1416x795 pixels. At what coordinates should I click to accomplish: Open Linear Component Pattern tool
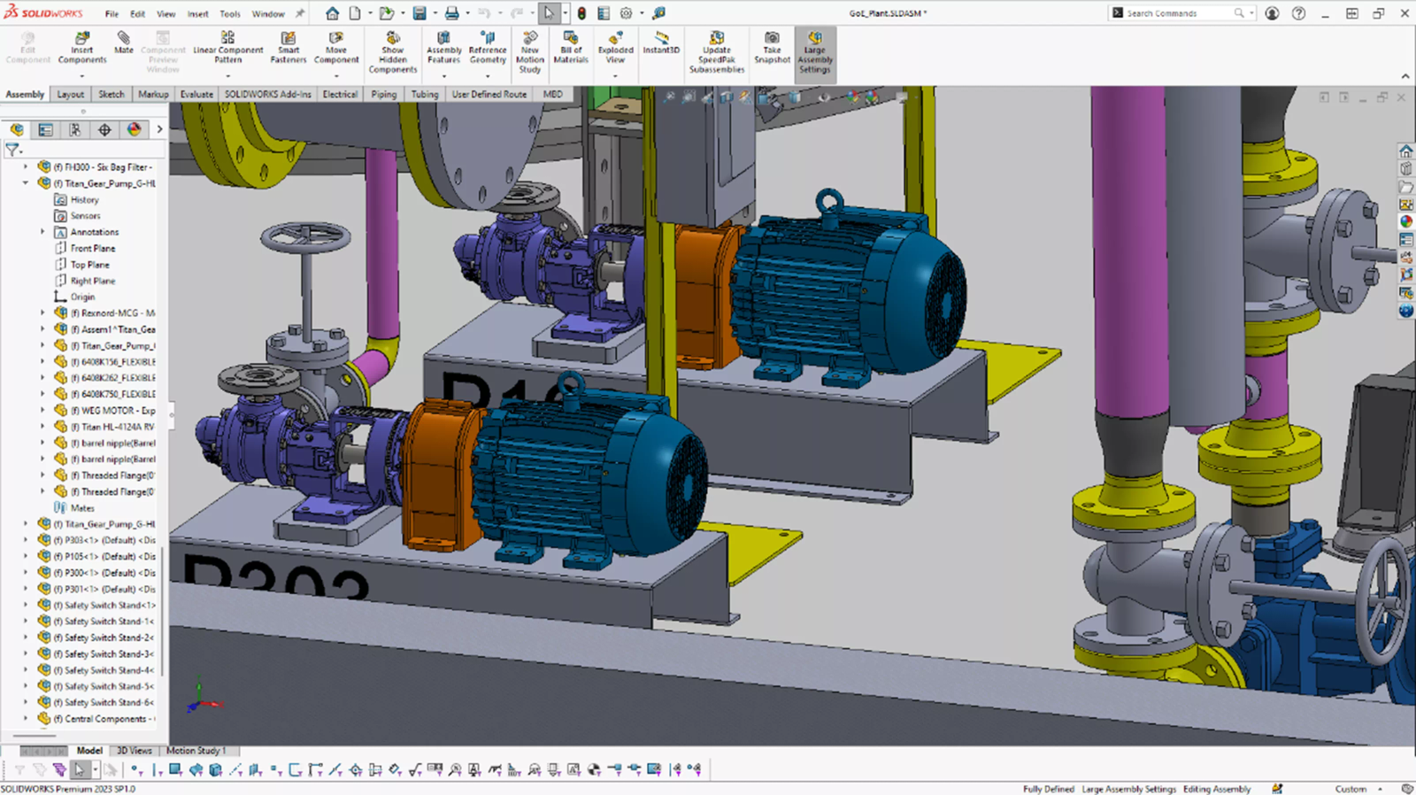(x=228, y=48)
